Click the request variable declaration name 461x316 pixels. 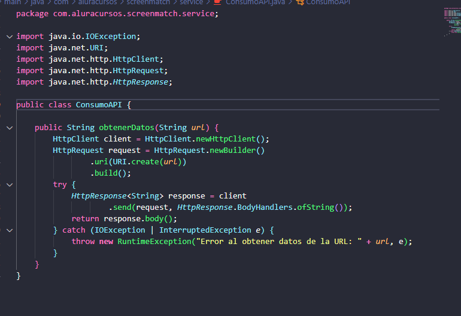click(125, 151)
